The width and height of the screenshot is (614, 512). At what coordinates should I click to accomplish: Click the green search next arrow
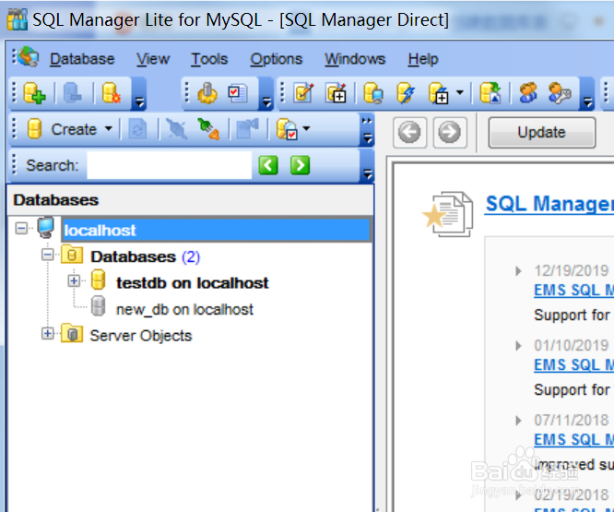pyautogui.click(x=300, y=165)
